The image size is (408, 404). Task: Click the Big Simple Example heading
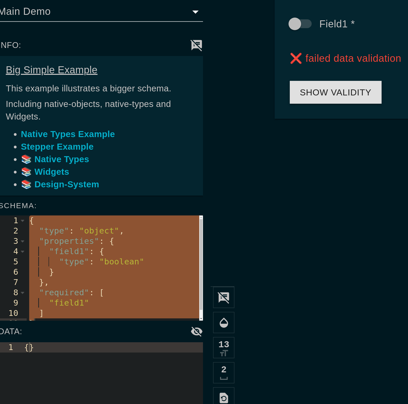[x=51, y=70]
